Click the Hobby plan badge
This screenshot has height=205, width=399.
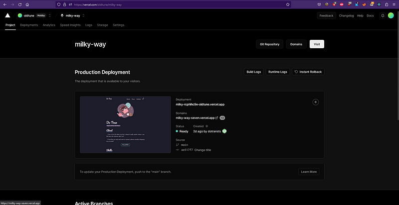coord(41,15)
